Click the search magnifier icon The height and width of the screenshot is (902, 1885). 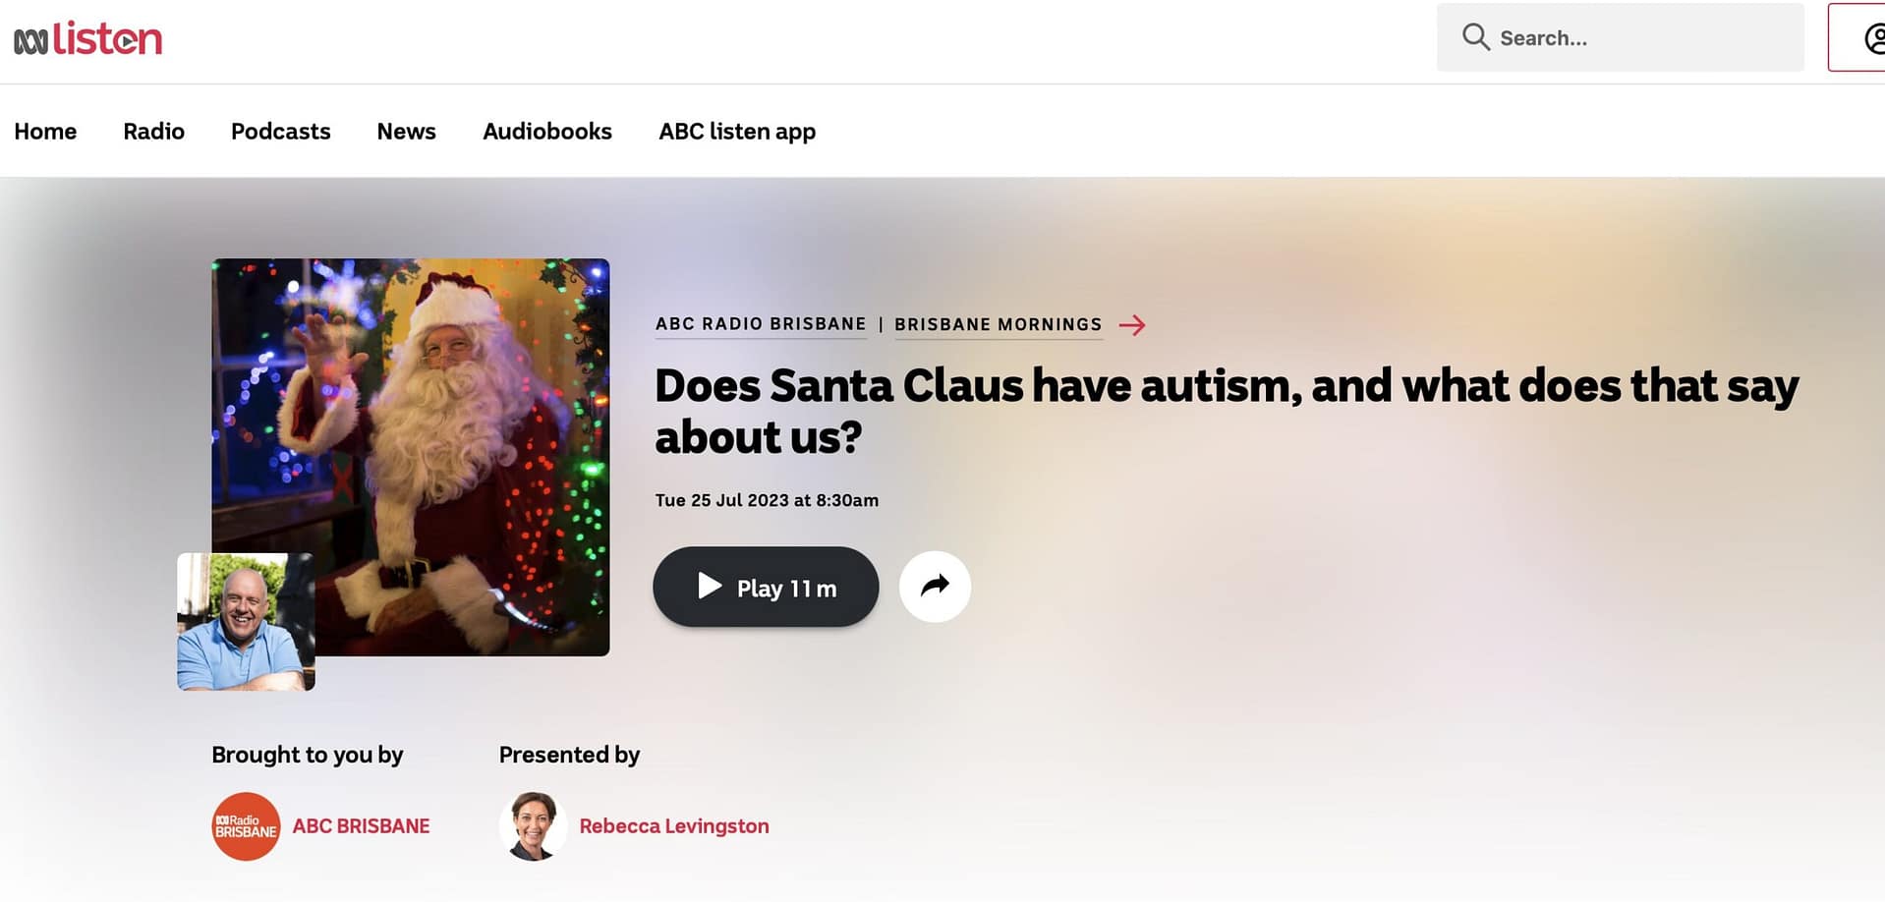click(x=1475, y=37)
